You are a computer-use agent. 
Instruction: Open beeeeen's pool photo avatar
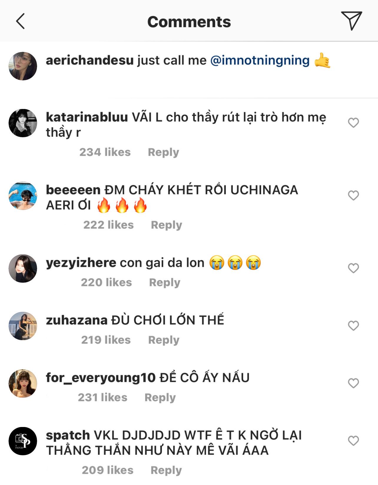[x=23, y=196]
